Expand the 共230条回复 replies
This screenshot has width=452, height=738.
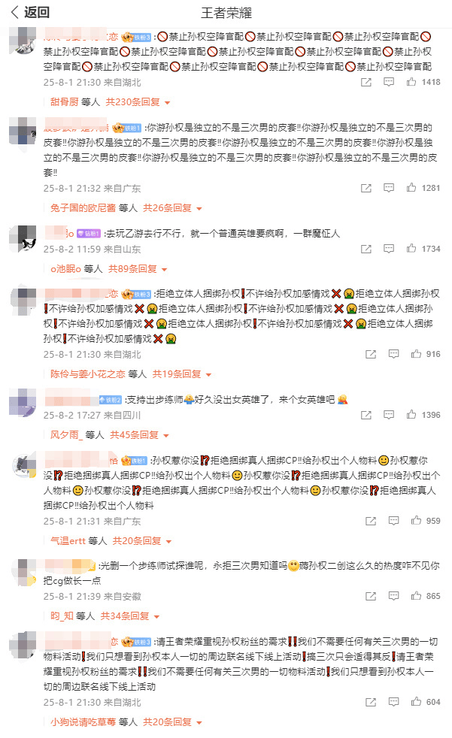coord(138,102)
